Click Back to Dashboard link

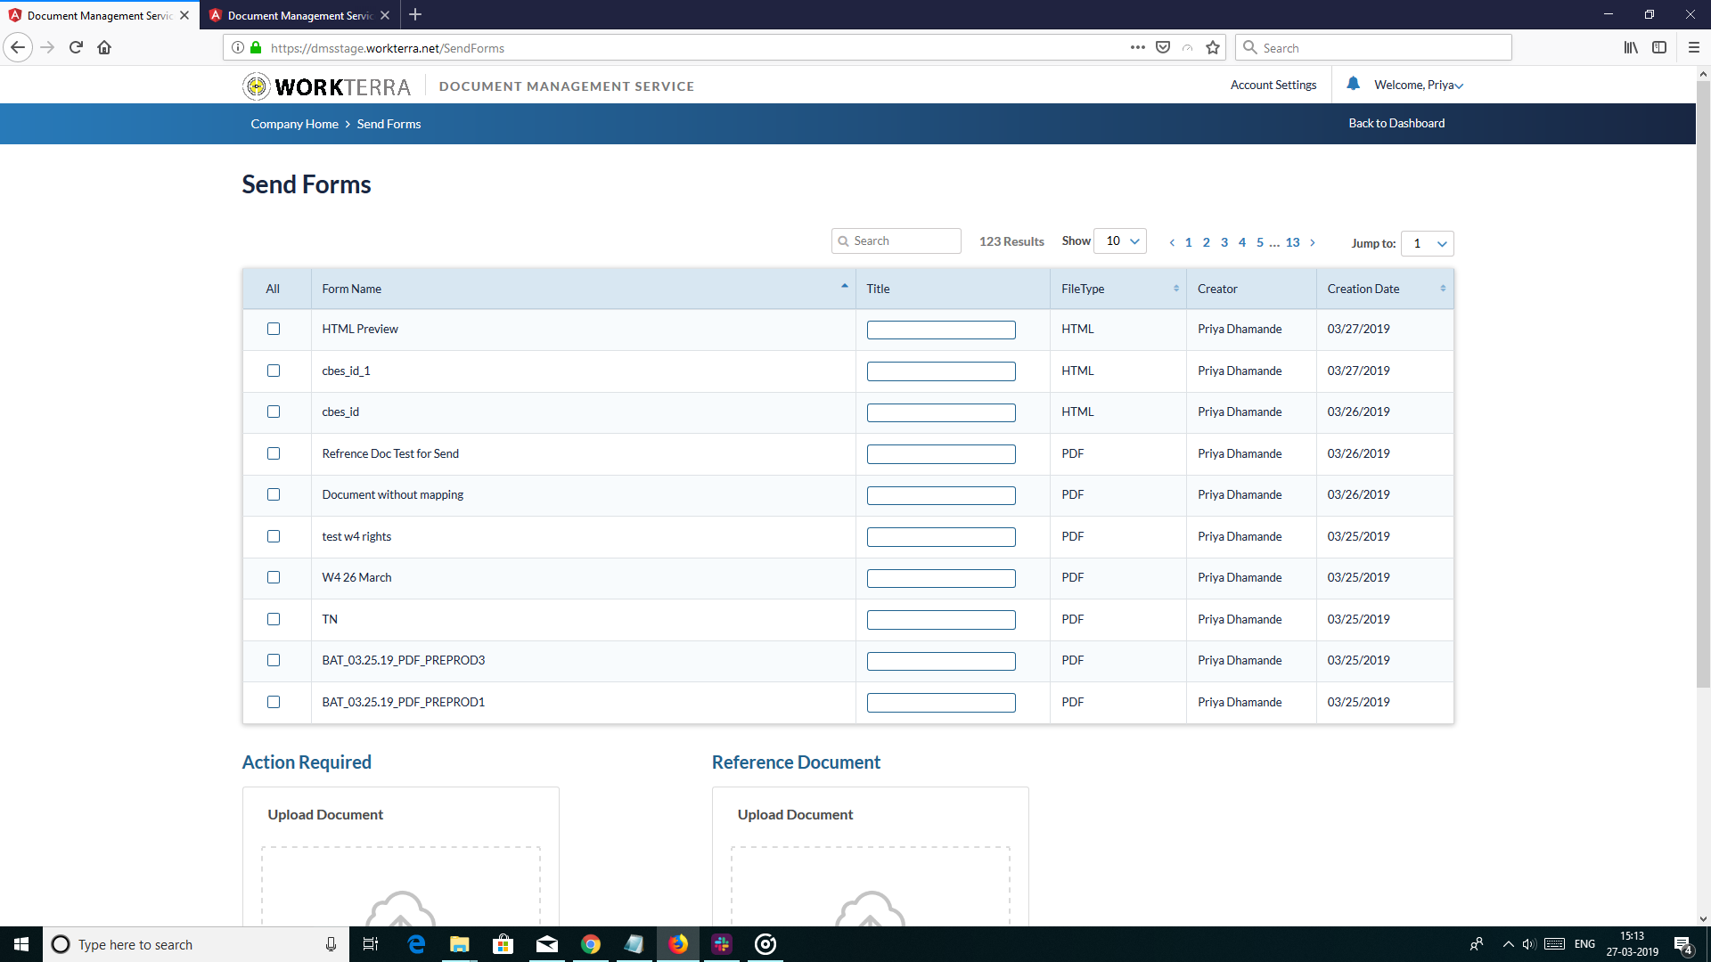(x=1396, y=123)
